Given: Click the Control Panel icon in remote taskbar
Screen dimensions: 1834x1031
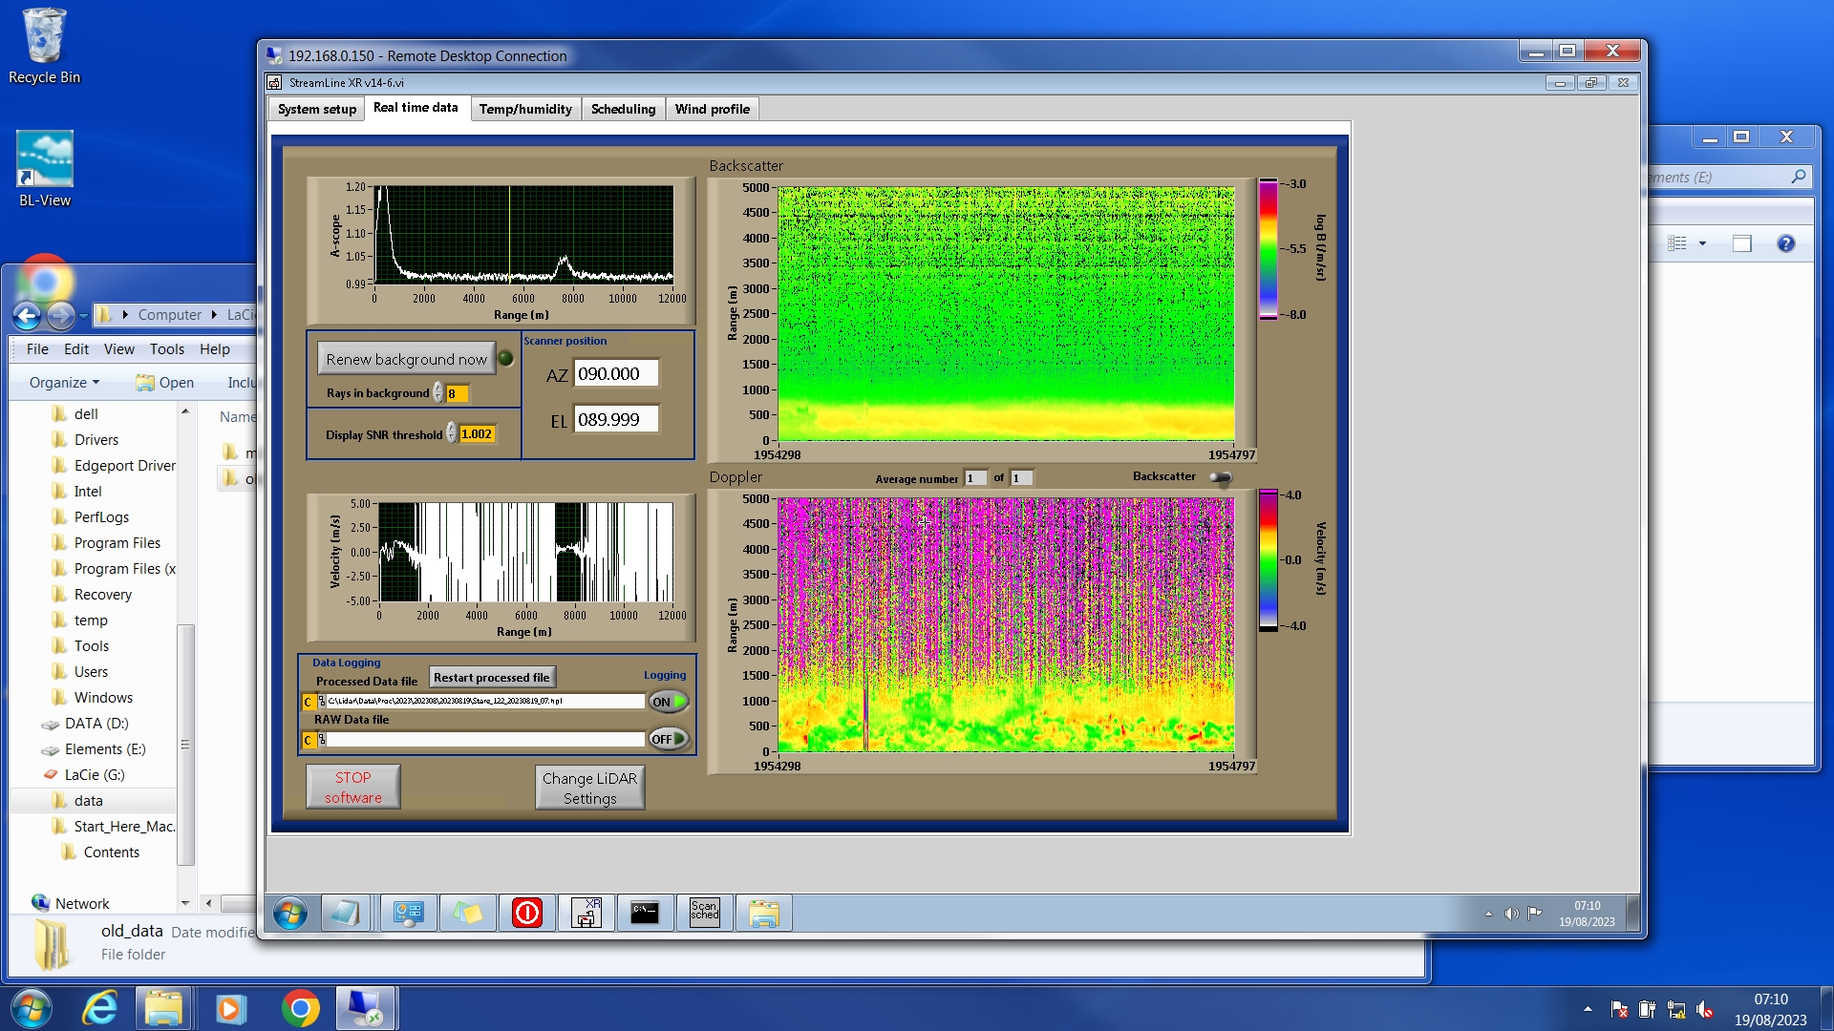Looking at the screenshot, I should click(408, 913).
